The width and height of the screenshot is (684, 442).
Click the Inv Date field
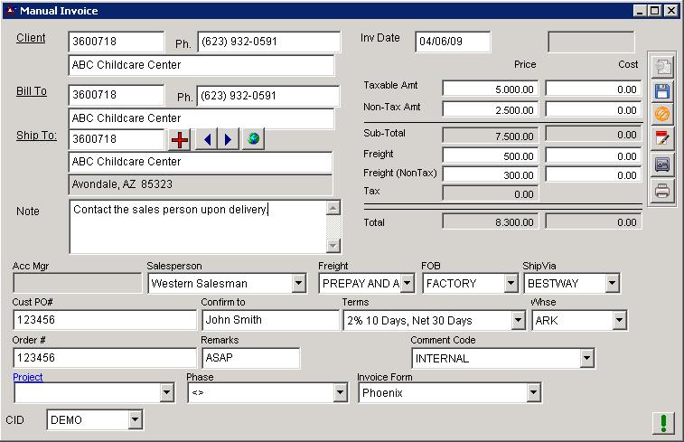click(x=453, y=42)
